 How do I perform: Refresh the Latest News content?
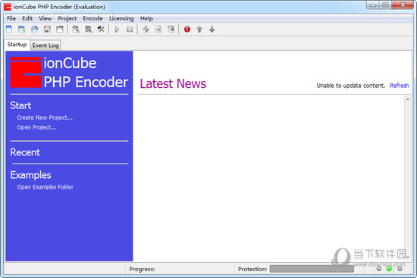click(x=399, y=86)
